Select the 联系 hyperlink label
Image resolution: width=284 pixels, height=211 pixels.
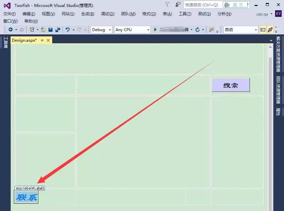coord(26,197)
